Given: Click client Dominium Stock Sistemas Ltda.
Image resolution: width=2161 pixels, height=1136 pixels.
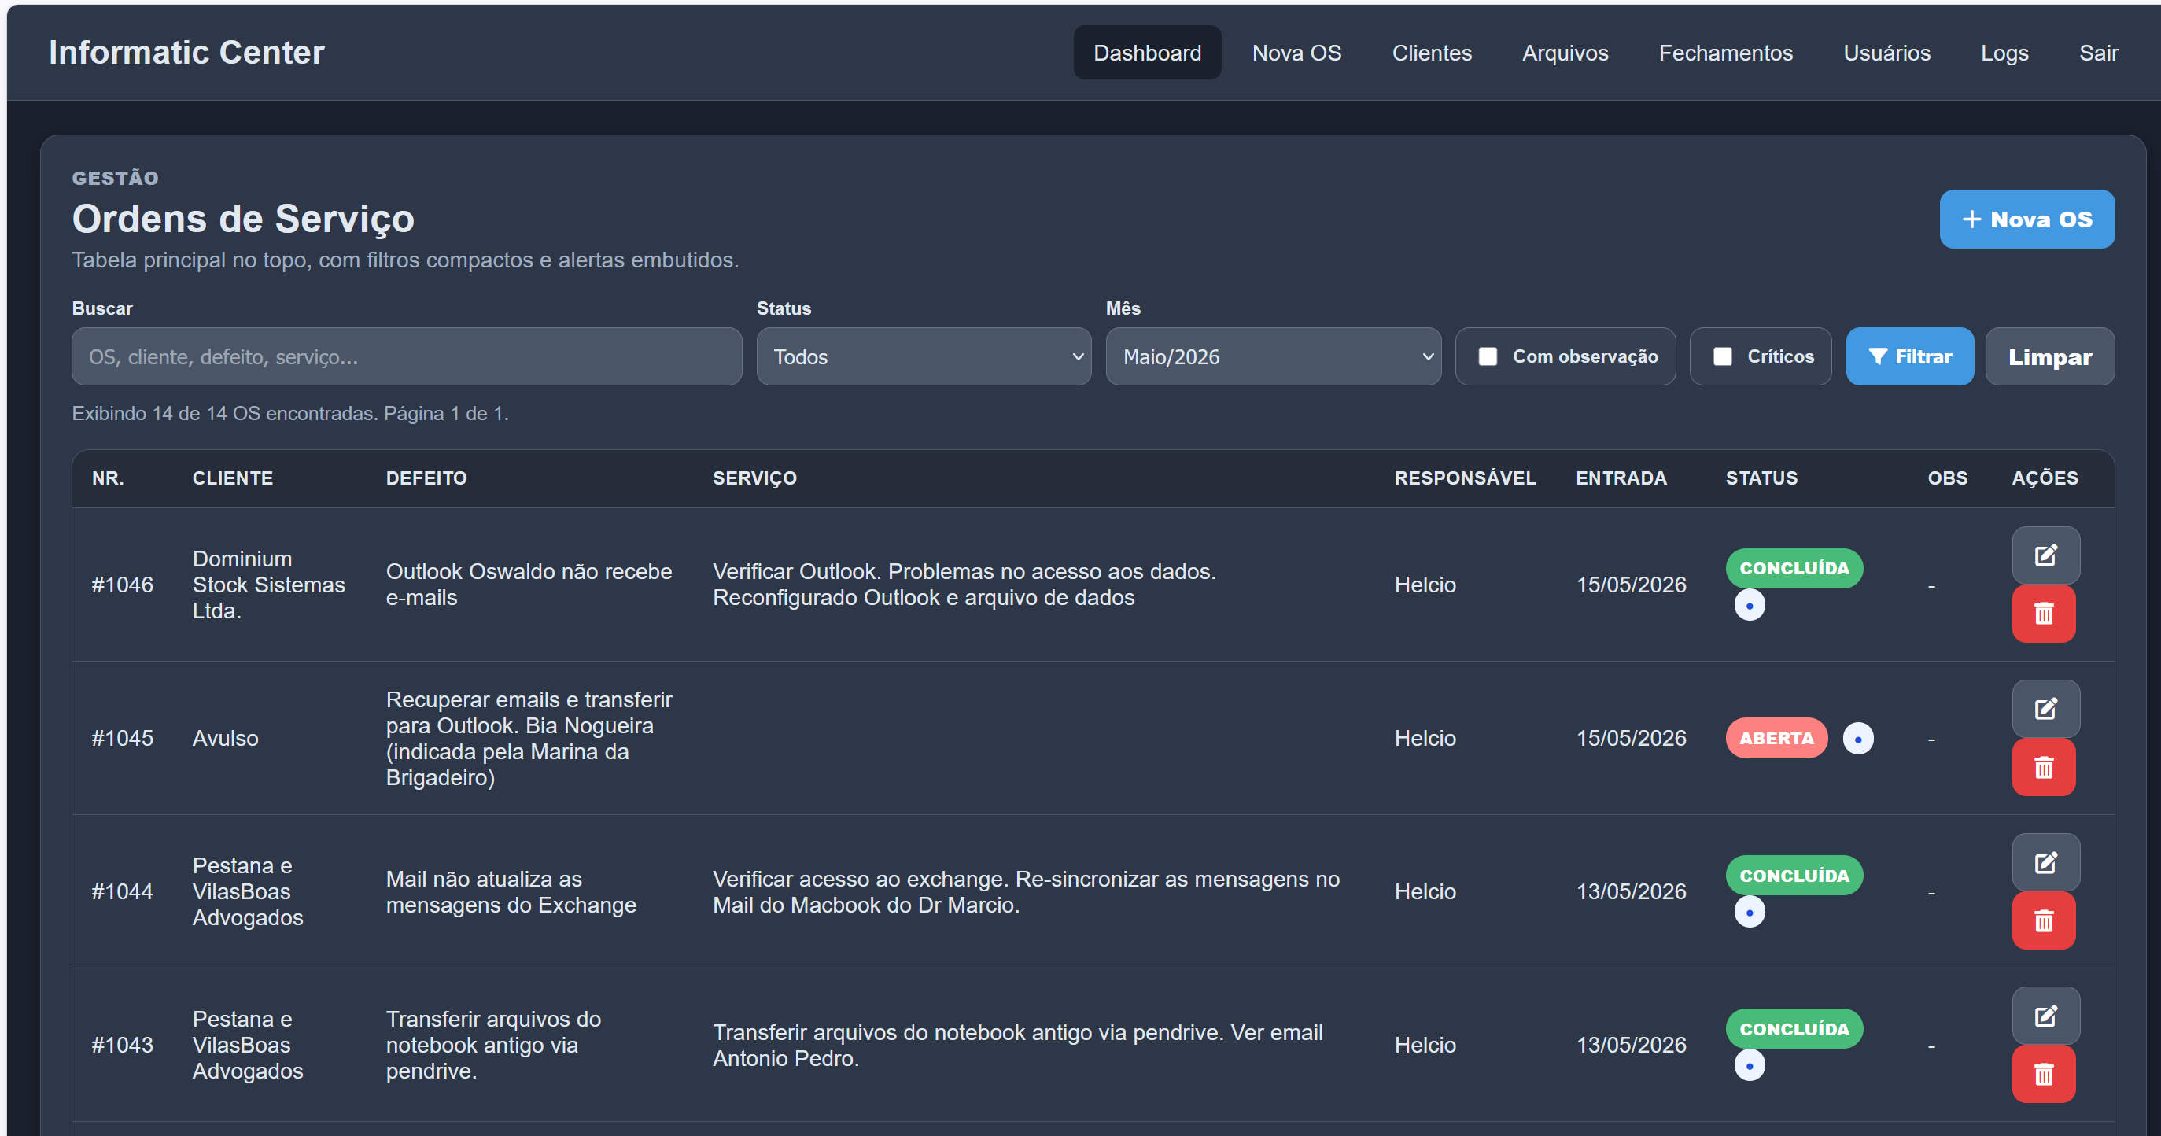Looking at the screenshot, I should [268, 585].
